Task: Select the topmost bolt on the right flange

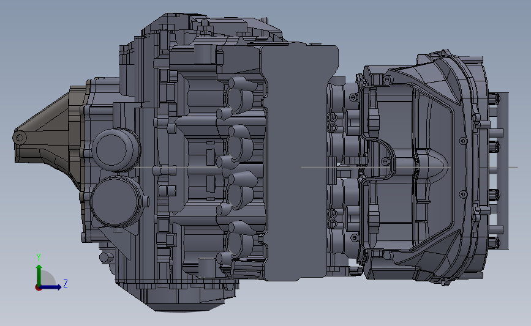Action: [495, 98]
